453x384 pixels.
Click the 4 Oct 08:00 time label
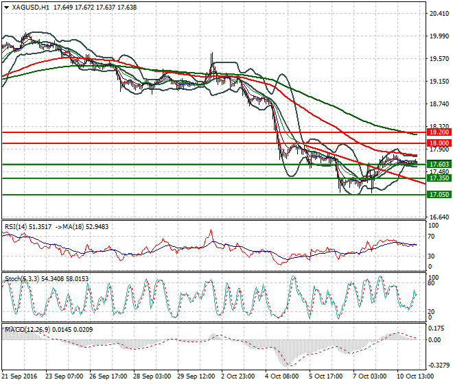click(282, 376)
